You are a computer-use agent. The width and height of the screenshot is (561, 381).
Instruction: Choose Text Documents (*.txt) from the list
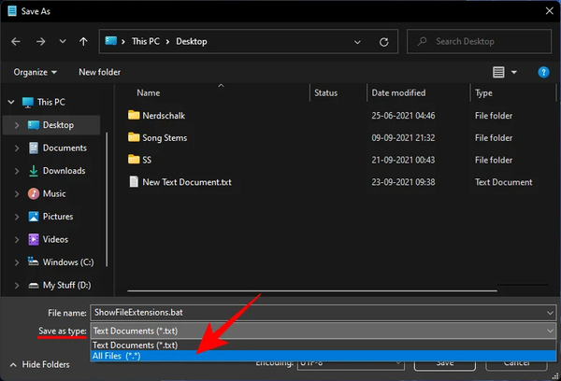click(x=324, y=346)
